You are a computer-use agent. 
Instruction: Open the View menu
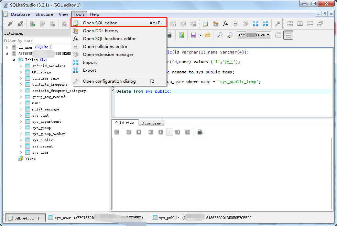pos(63,14)
